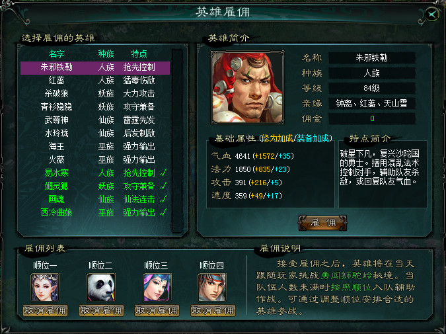446x334 pixels.
Task: Click the checkmark next to 媚灵狐
Action: 163,186
